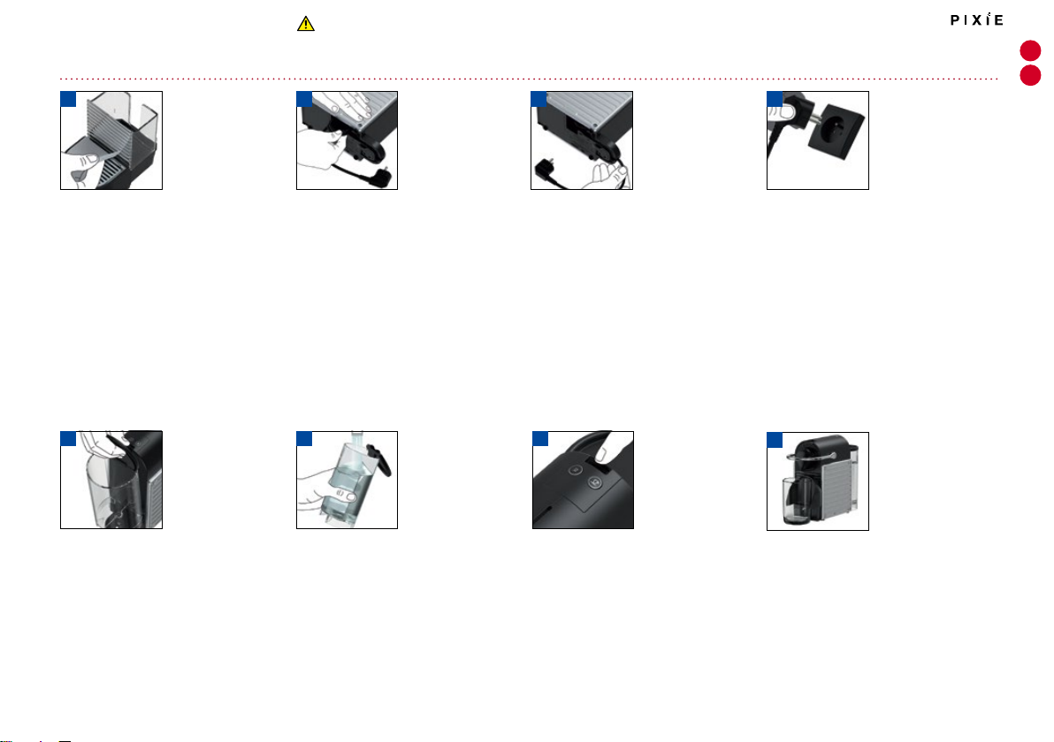Click blue step marker on wall socket image

775,100
